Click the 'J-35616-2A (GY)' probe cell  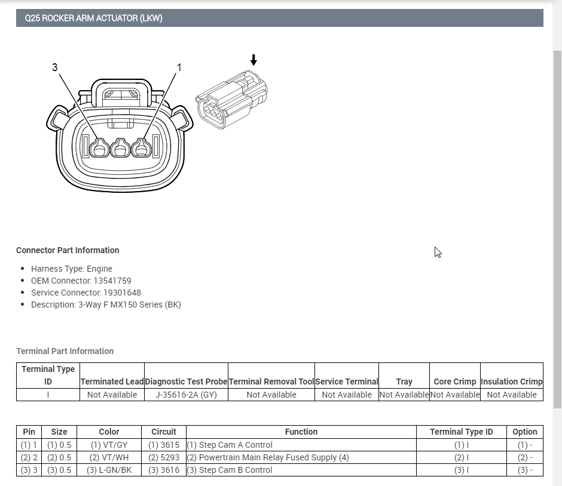tap(186, 395)
